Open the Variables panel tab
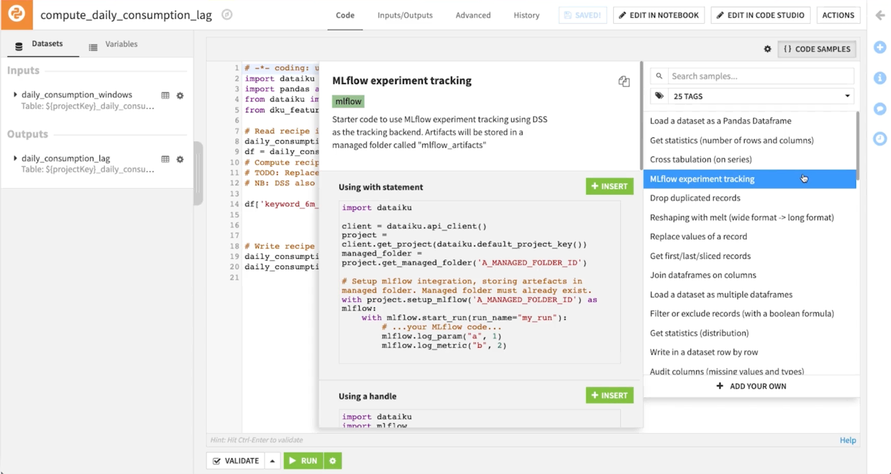This screenshot has height=474, width=891. tap(121, 44)
